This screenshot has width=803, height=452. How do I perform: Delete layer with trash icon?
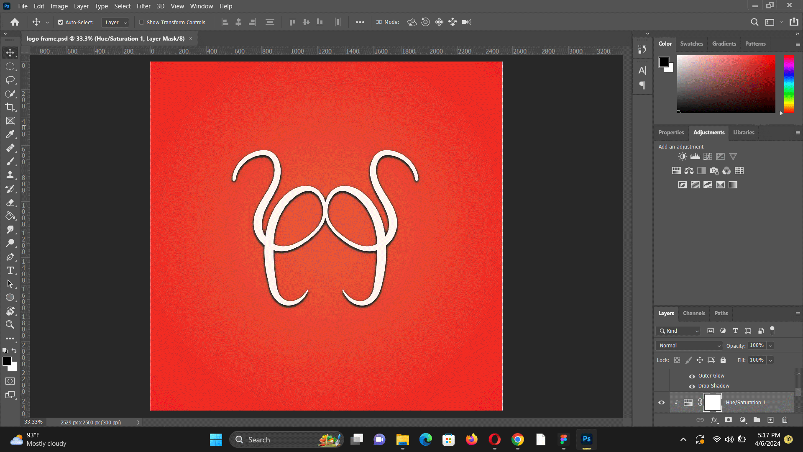[785, 420]
